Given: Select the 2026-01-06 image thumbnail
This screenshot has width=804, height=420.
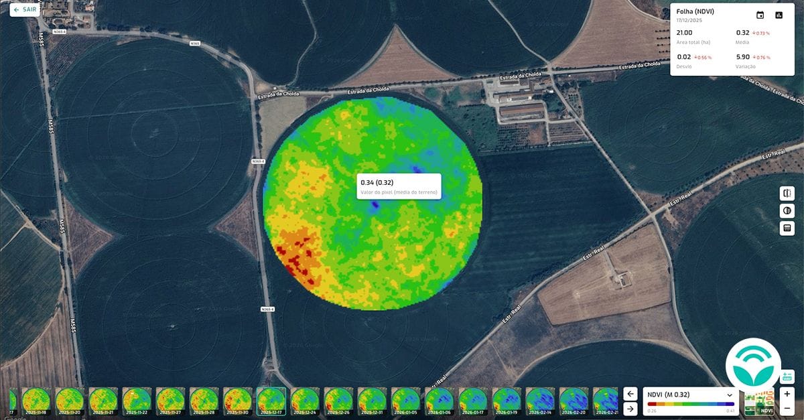Looking at the screenshot, I should (x=439, y=401).
